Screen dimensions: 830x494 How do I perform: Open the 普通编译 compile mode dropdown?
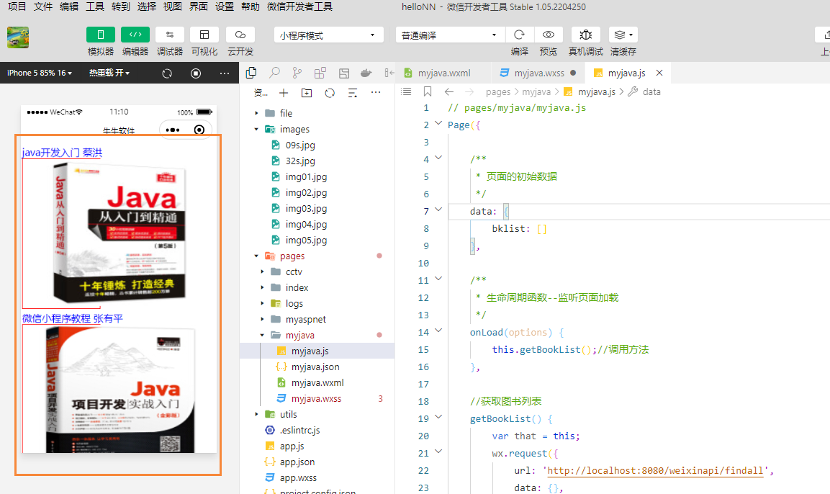(450, 35)
